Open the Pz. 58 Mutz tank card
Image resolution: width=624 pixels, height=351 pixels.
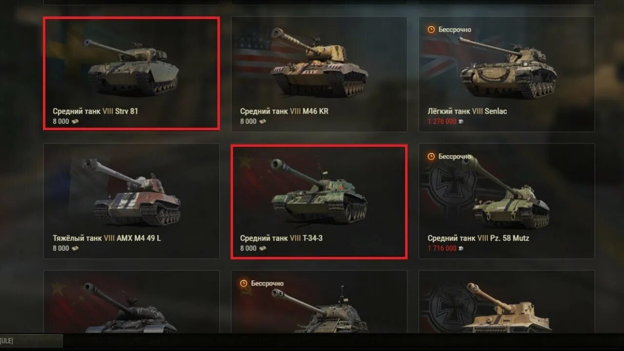click(507, 201)
